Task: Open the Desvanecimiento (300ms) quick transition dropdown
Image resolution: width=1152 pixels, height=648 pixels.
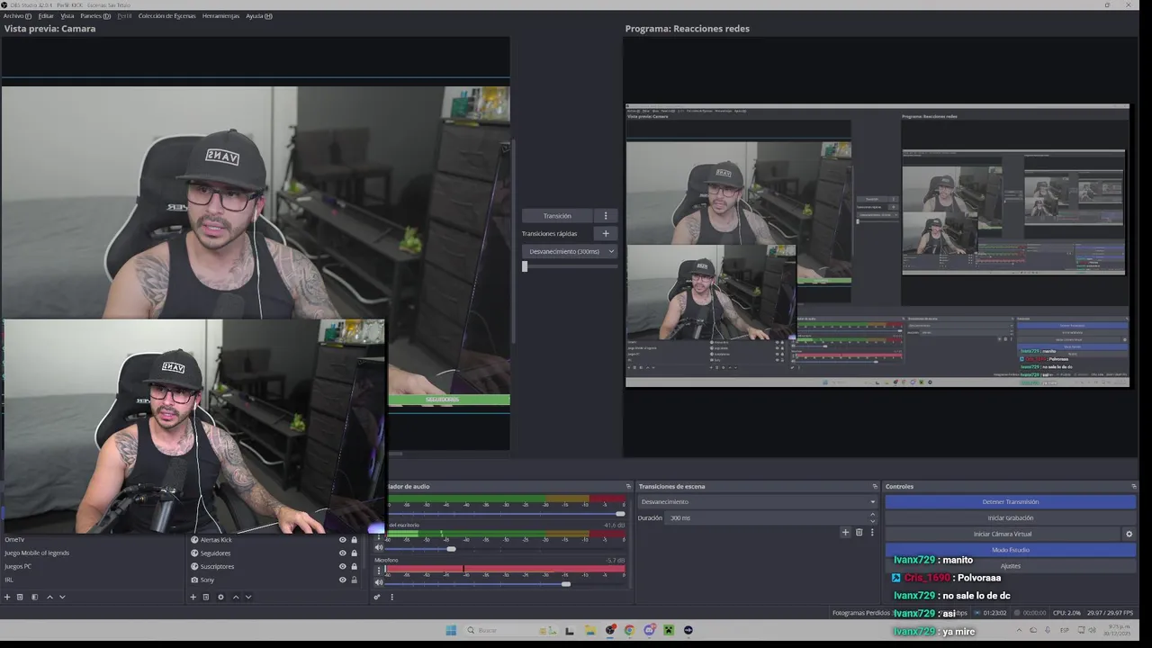Action: coord(570,251)
